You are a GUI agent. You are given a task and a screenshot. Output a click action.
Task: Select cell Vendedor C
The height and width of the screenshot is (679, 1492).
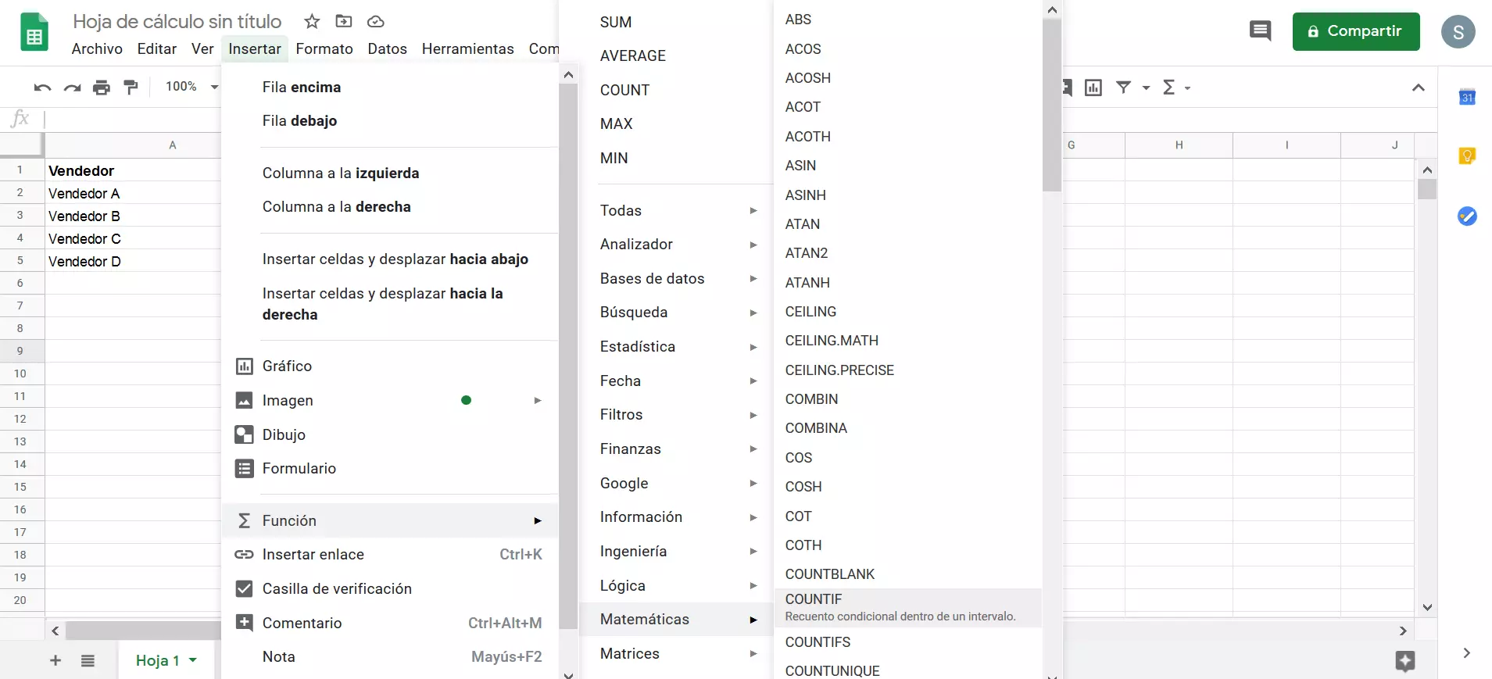133,238
